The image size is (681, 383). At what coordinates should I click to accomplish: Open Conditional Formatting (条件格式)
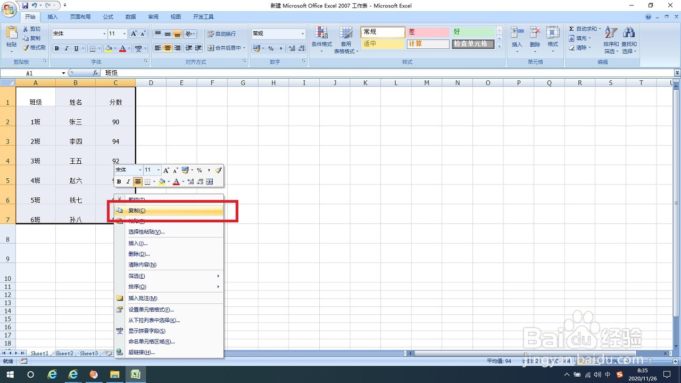[321, 39]
